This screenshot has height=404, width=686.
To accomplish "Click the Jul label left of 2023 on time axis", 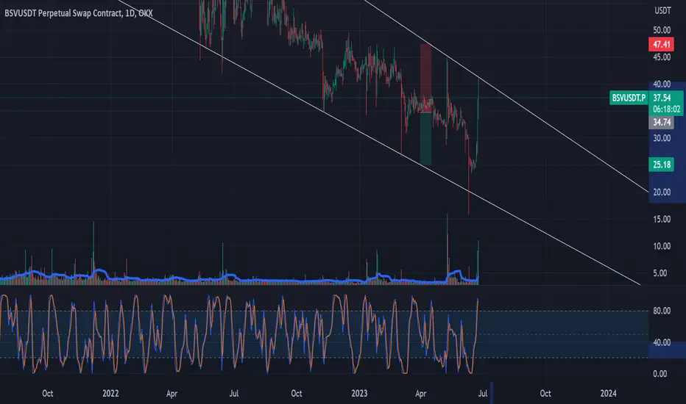I will pos(234,394).
